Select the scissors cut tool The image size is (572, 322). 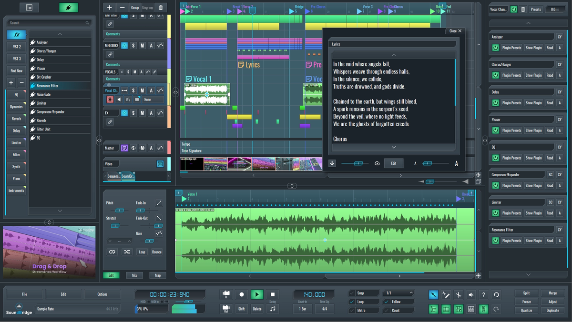pyautogui.click(x=458, y=295)
